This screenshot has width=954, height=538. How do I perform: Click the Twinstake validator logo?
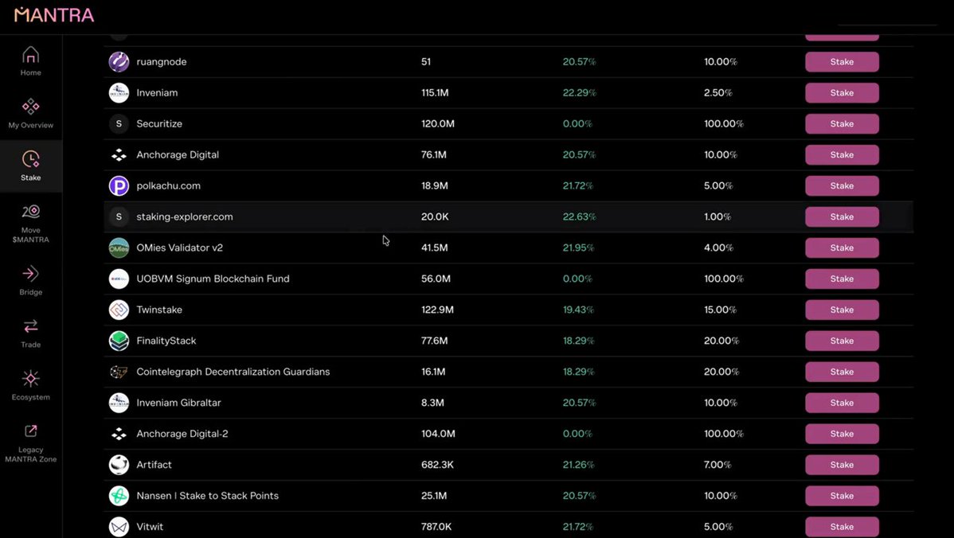coord(119,310)
